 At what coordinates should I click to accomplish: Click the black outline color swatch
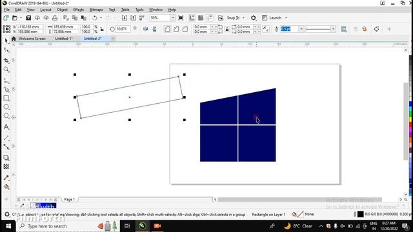[x=361, y=215]
